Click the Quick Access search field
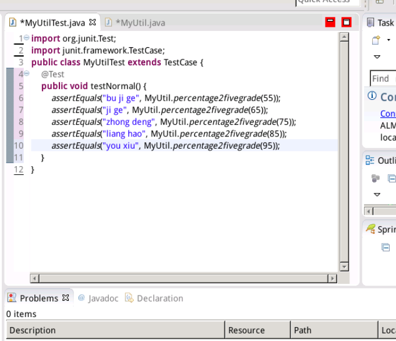The width and height of the screenshot is (396, 341). 327,2
